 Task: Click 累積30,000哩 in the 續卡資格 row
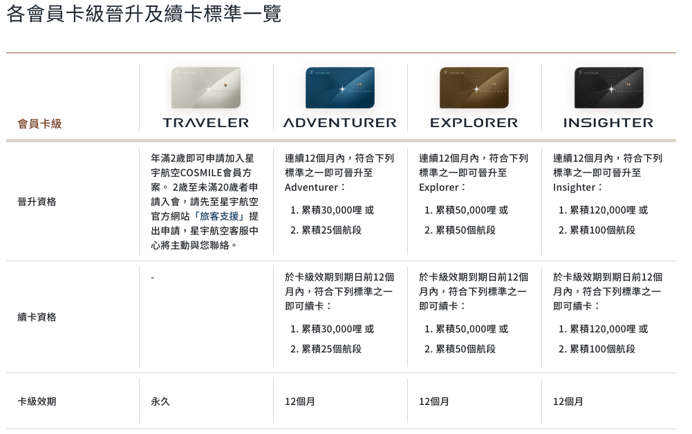(x=332, y=329)
